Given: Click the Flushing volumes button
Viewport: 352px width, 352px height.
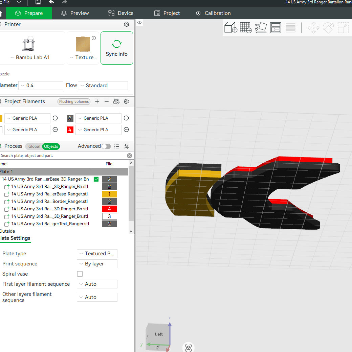Looking at the screenshot, I should tap(74, 101).
